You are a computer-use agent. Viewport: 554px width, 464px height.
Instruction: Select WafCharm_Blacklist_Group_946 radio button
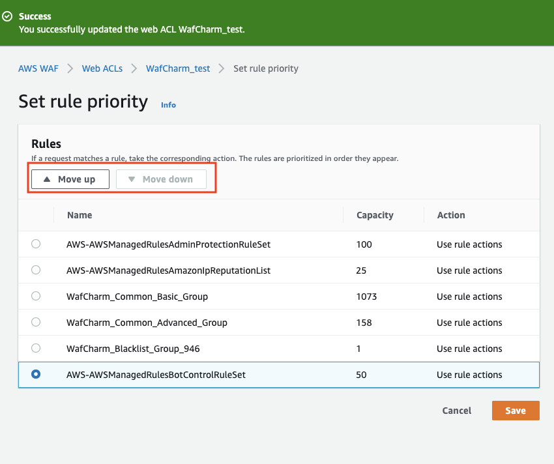[x=36, y=348]
